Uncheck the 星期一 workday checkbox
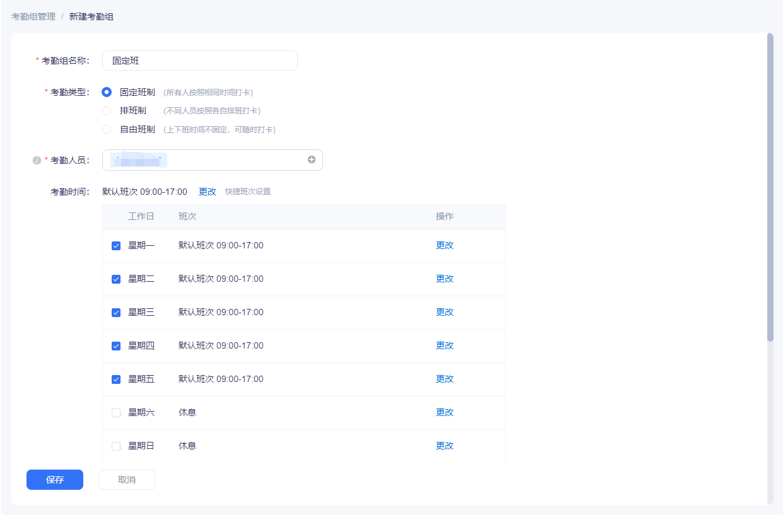Image resolution: width=783 pixels, height=515 pixels. 116,246
